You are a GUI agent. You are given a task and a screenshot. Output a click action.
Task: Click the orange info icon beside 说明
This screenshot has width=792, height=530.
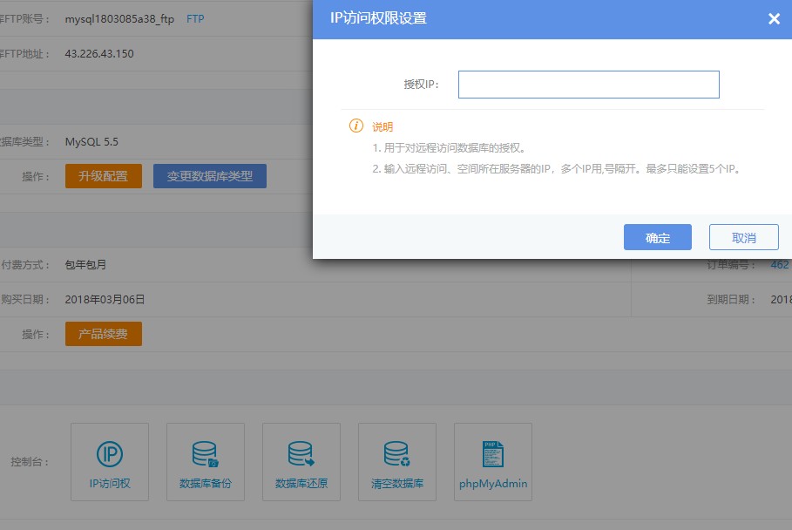356,126
